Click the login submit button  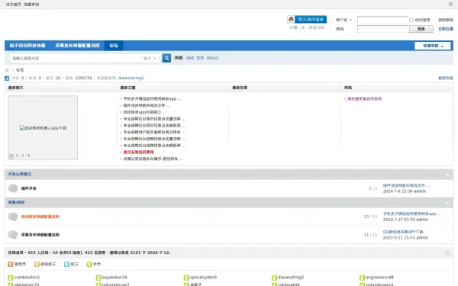[x=421, y=29]
